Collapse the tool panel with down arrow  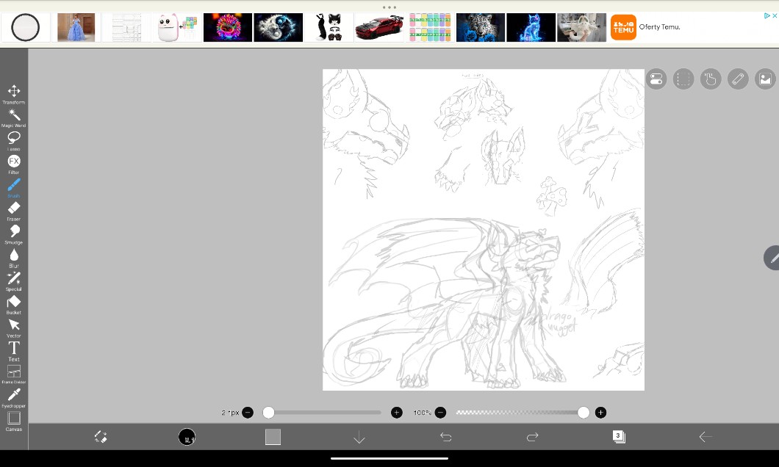point(359,438)
